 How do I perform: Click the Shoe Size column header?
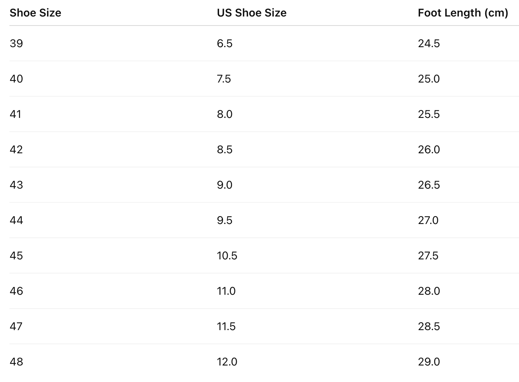point(35,13)
